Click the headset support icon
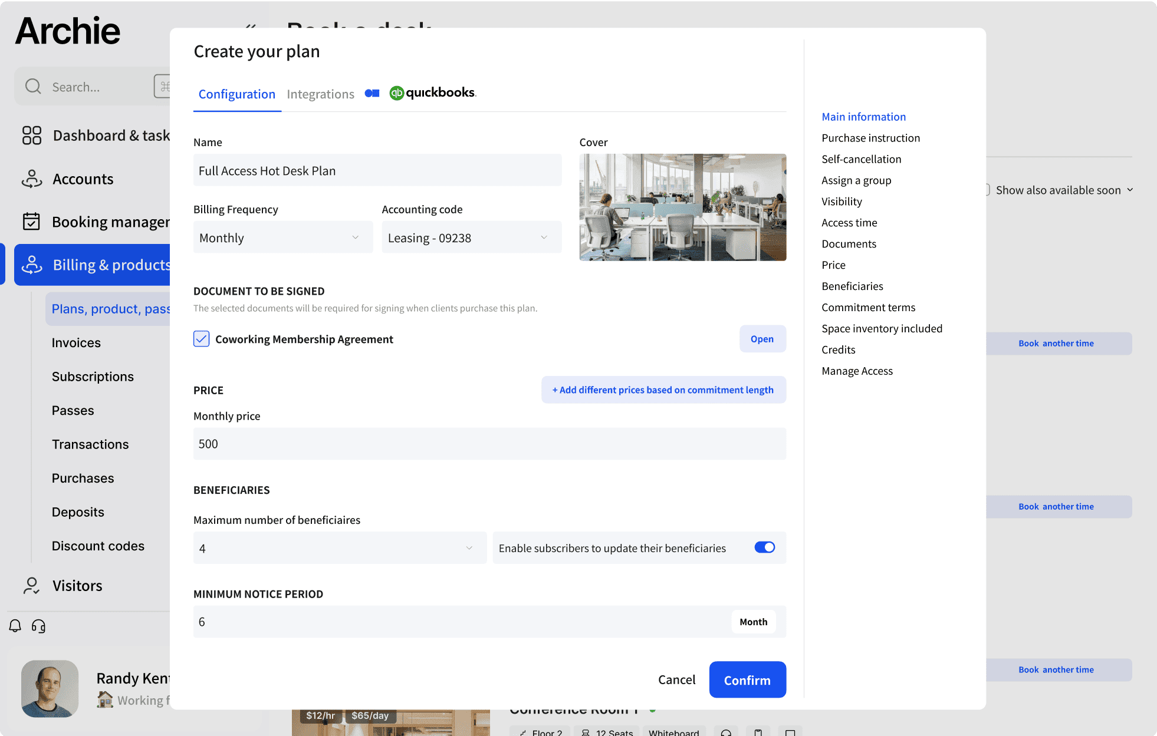Screen dimensions: 1157x736 [38, 626]
